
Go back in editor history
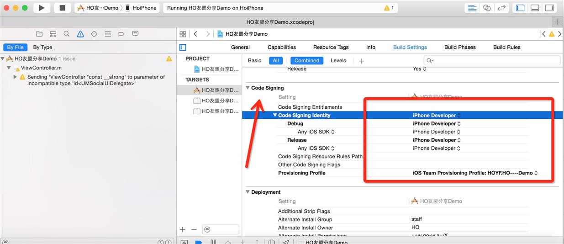tap(195, 34)
